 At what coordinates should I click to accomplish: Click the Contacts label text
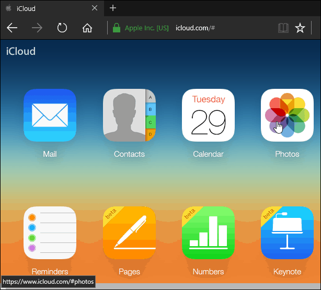(129, 154)
